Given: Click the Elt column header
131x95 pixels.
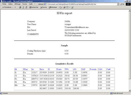Looking at the screenshot, I should 16,69.
